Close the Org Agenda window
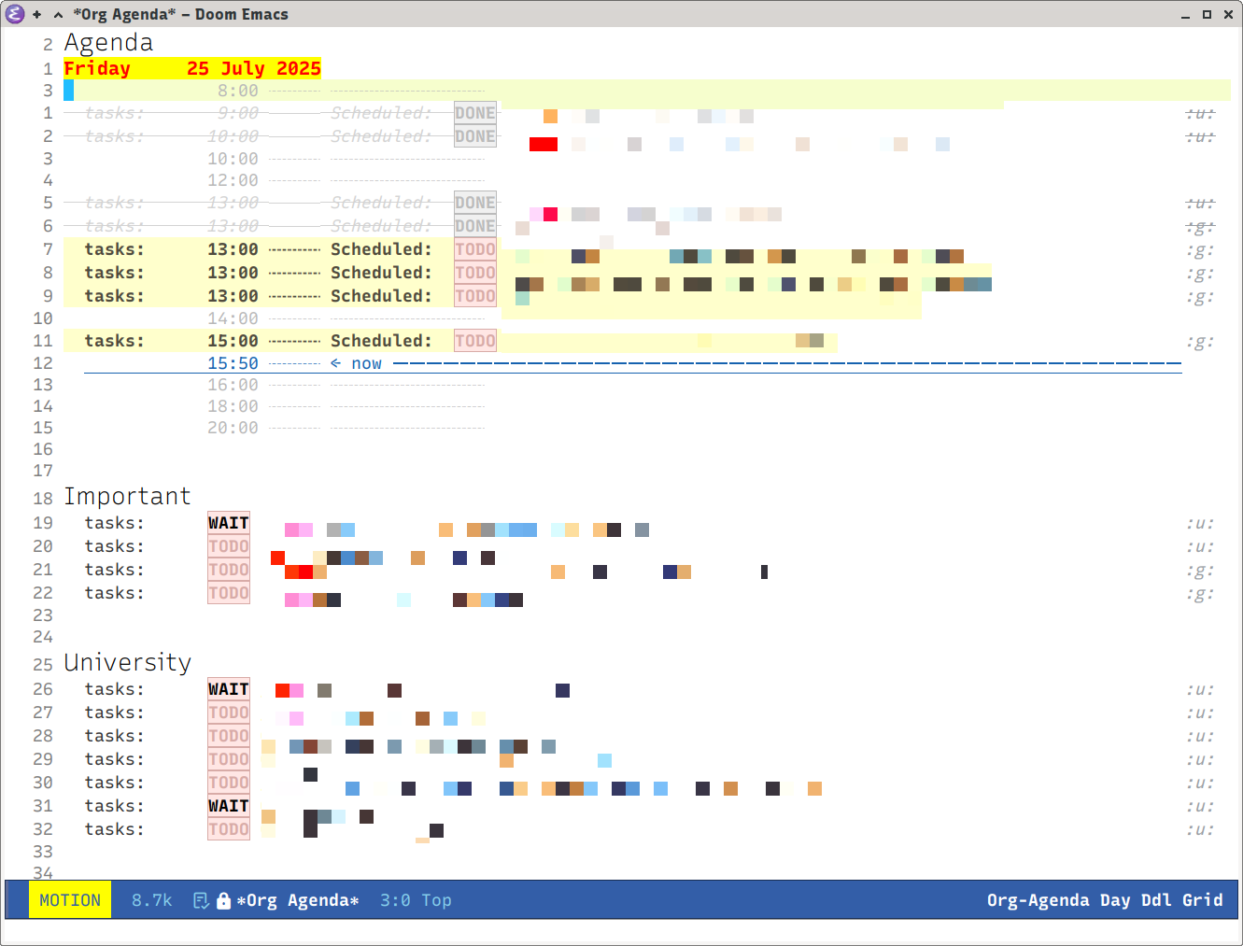1243x946 pixels. (1229, 14)
